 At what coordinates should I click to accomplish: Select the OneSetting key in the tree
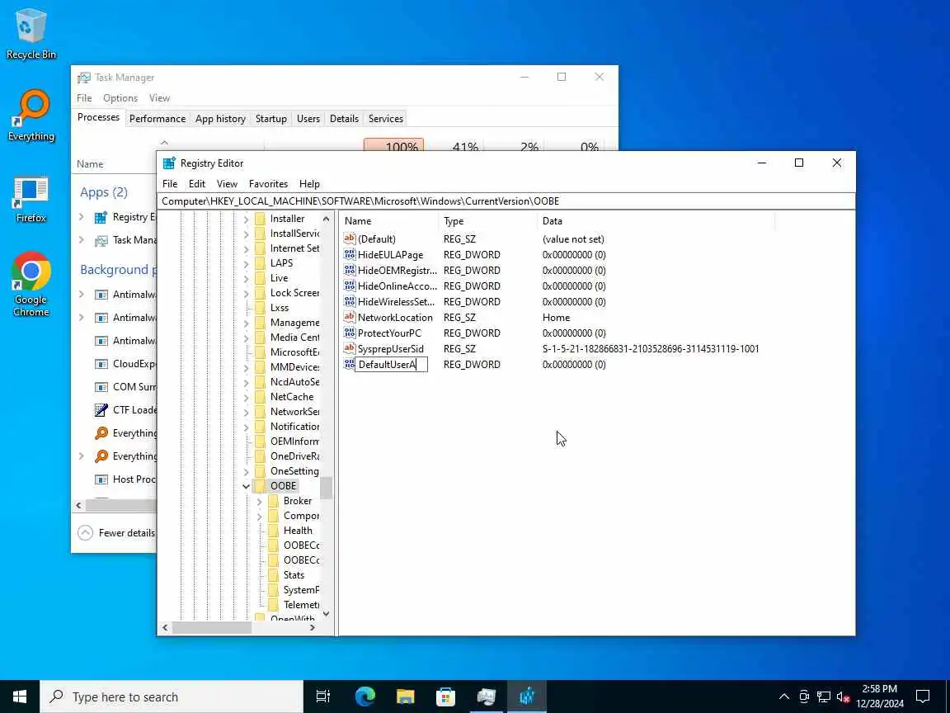[294, 471]
